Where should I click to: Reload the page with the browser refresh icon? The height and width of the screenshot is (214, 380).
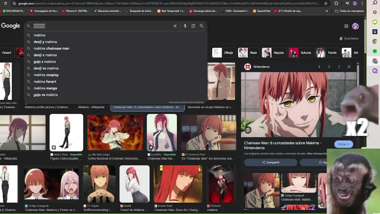pos(5,3)
